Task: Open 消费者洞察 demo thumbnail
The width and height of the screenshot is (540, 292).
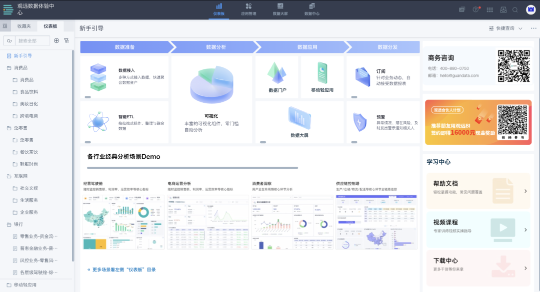Action: (x=292, y=222)
